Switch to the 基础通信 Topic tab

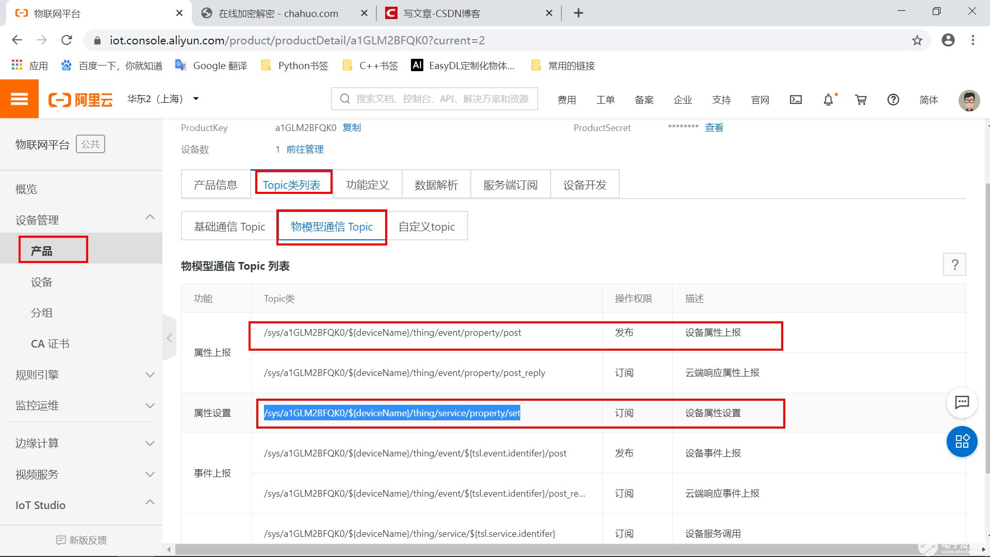point(229,226)
